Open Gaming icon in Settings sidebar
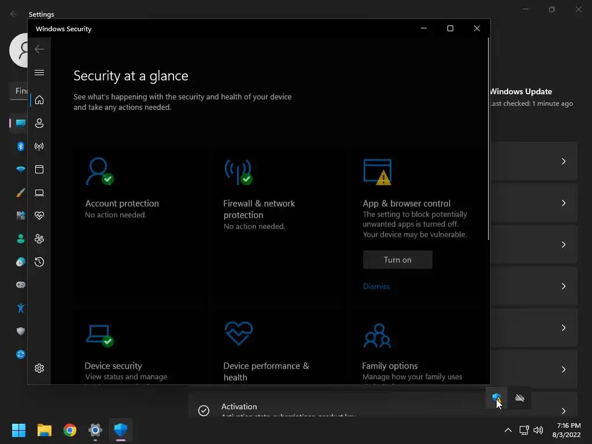592x444 pixels. (x=21, y=284)
